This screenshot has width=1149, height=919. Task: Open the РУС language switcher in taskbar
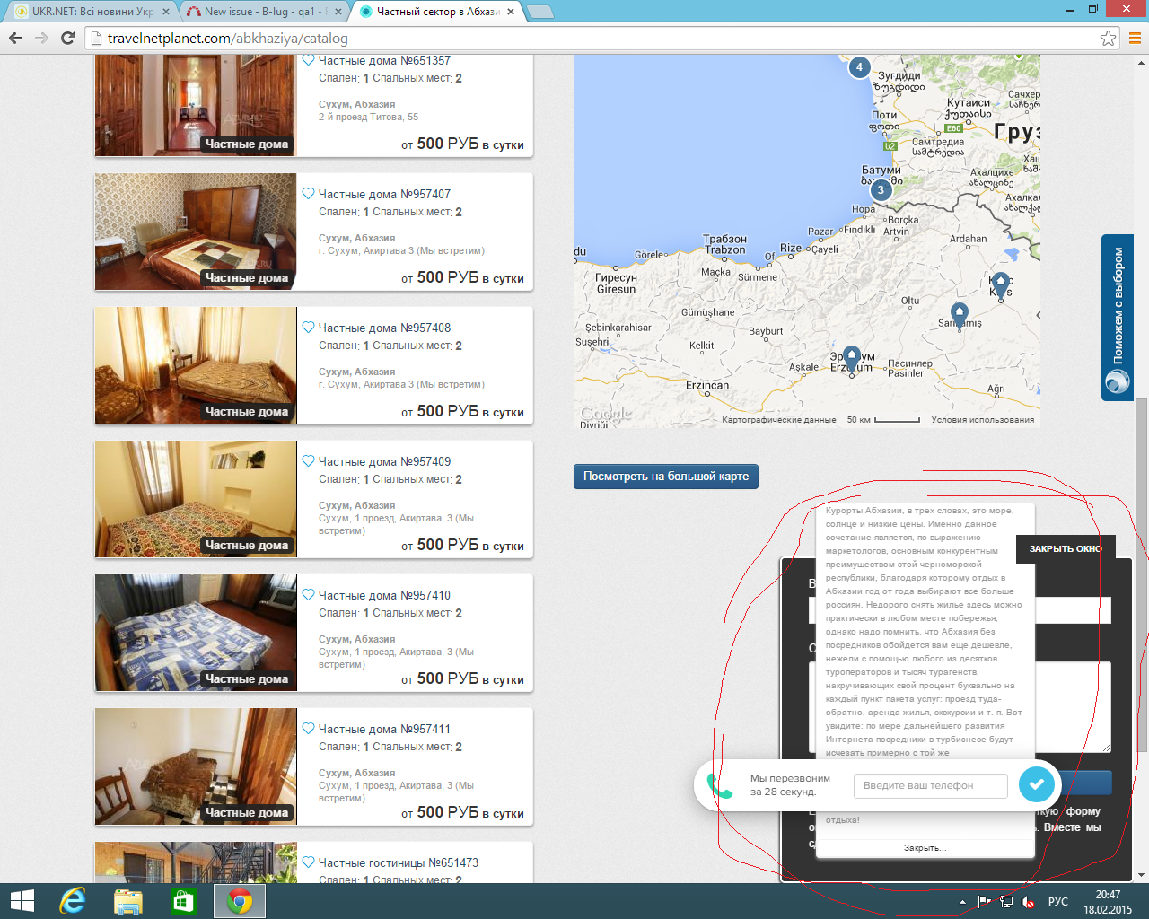(x=1058, y=902)
